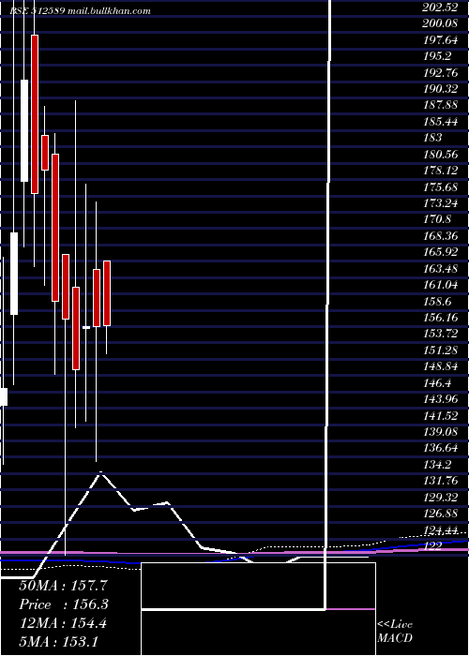Click the 192.76 price label
This screenshot has height=656, width=469.
[x=440, y=72]
